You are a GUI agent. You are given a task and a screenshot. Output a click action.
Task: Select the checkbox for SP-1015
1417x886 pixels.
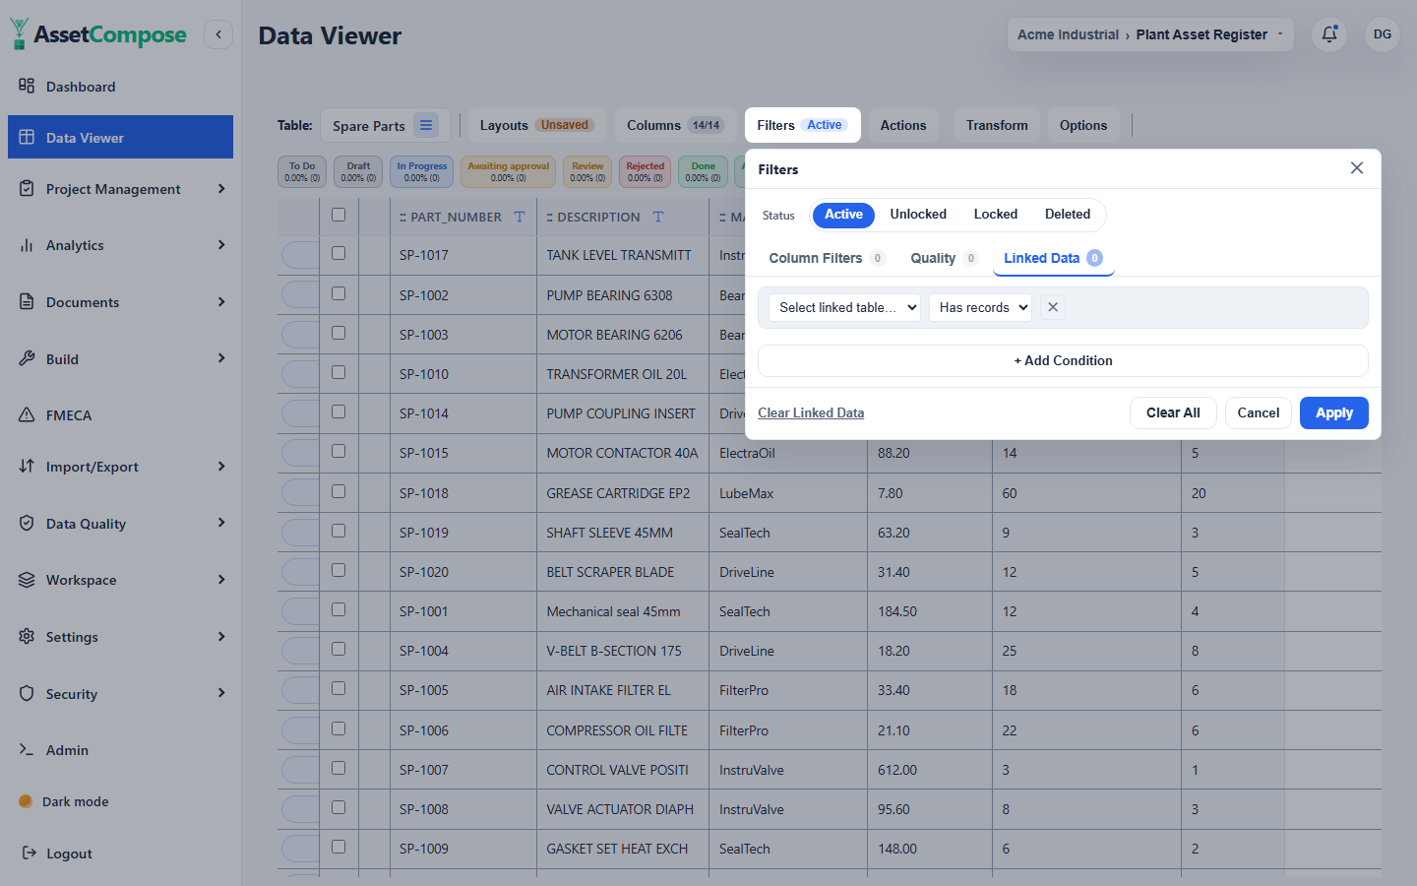click(339, 451)
